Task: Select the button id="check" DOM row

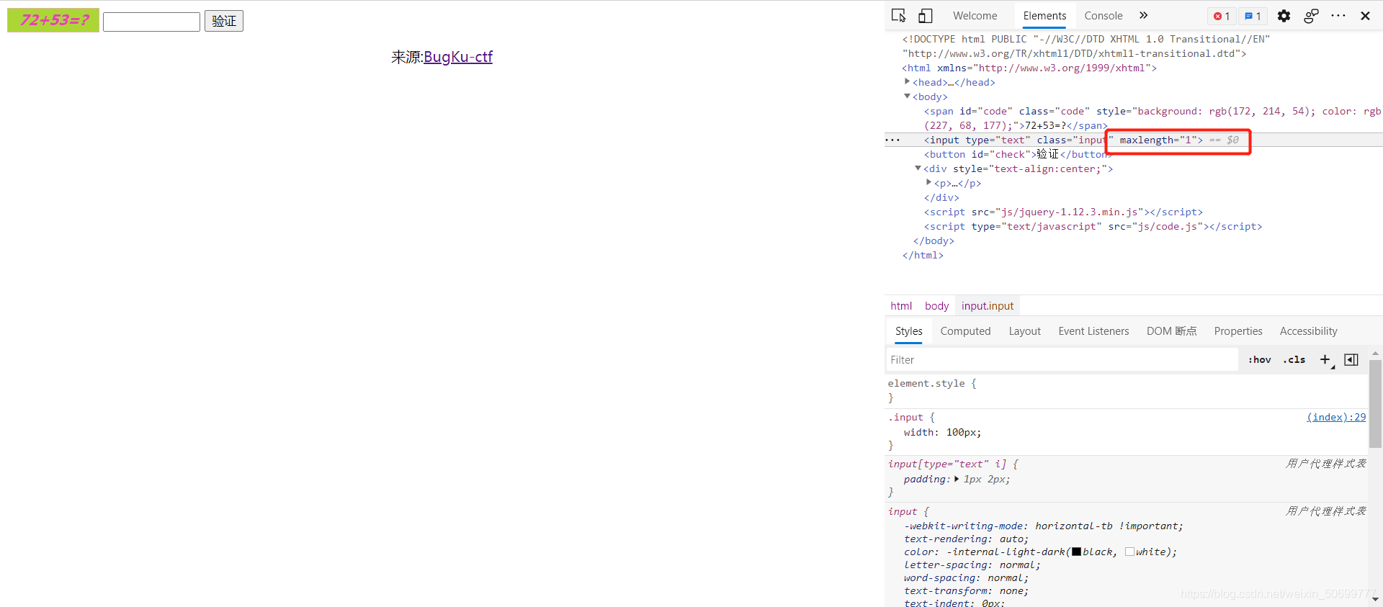Action: pyautogui.click(x=1018, y=154)
